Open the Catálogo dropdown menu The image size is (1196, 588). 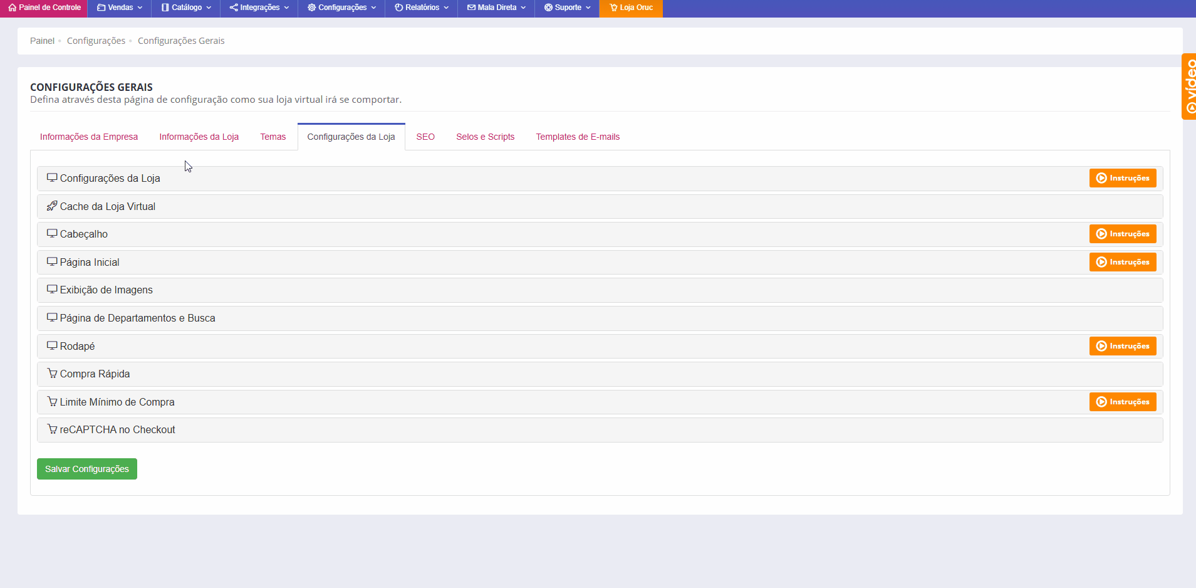click(186, 8)
